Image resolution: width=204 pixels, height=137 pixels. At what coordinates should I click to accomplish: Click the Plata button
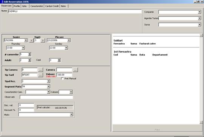(x=157, y=129)
